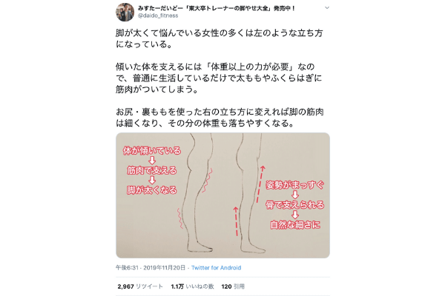Screen dimensions: 445x296
Task: Click the 脚が太くなる label in image
Action: (x=152, y=189)
